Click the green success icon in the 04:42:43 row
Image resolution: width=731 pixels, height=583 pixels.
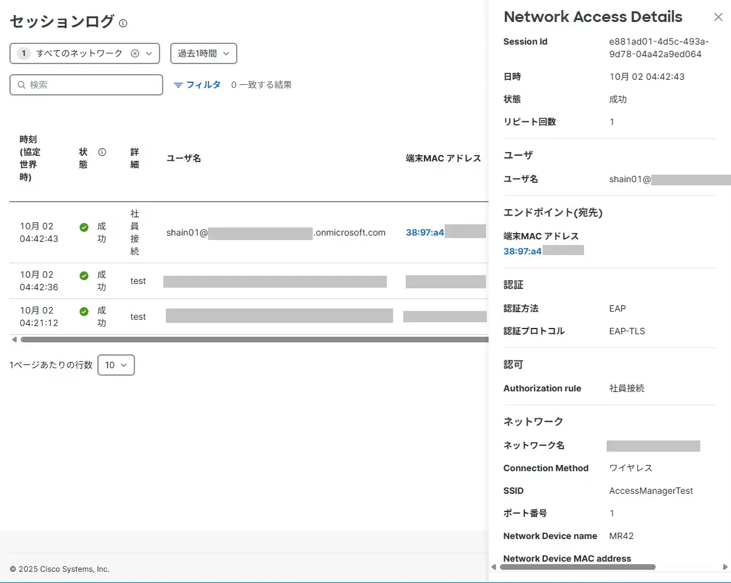(84, 227)
